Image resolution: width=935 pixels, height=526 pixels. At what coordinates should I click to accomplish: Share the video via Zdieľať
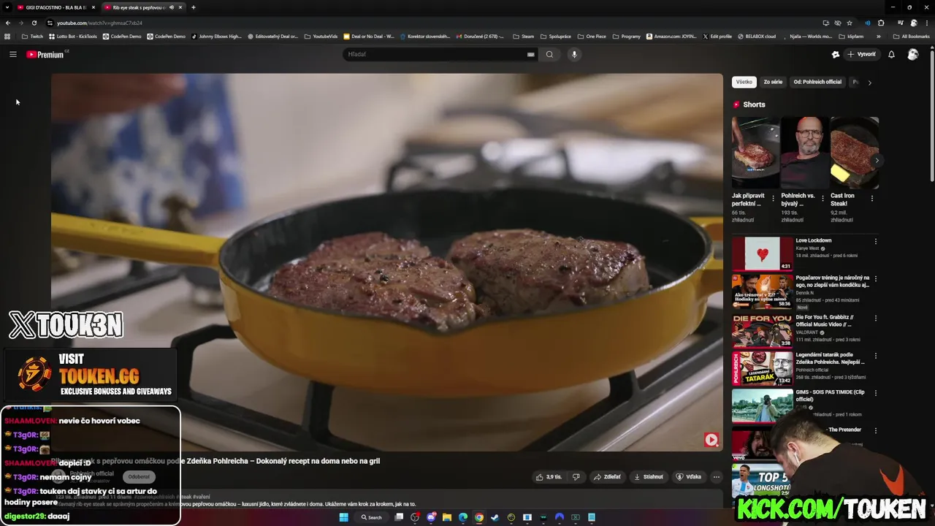pyautogui.click(x=607, y=477)
